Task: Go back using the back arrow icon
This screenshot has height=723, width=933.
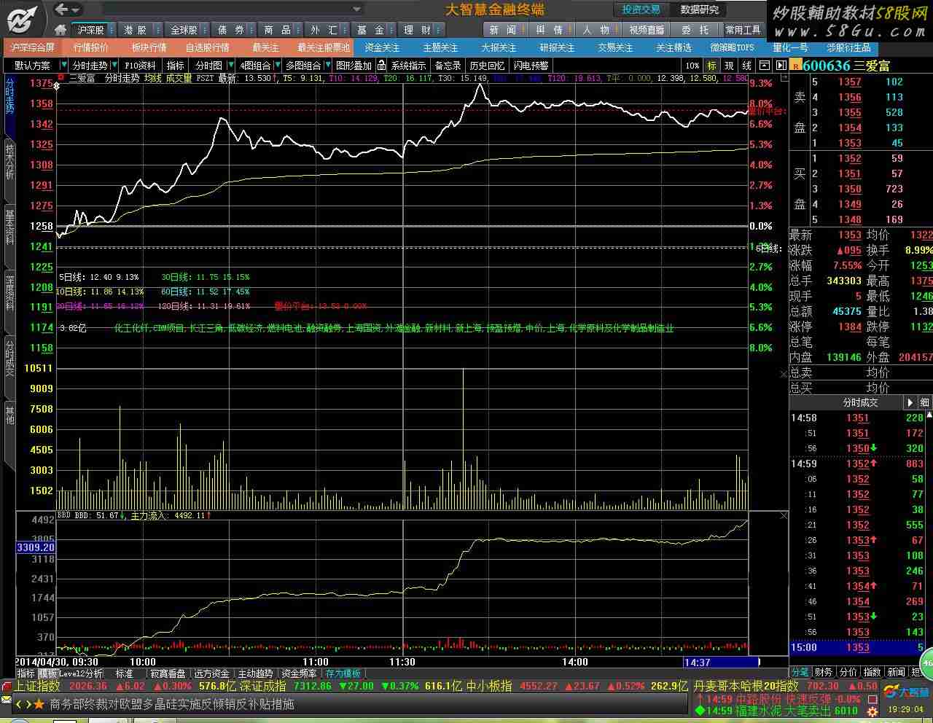Action: pos(63,9)
